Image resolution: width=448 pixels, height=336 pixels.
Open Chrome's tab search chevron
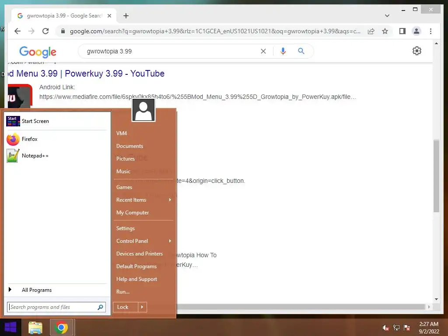[x=387, y=16]
